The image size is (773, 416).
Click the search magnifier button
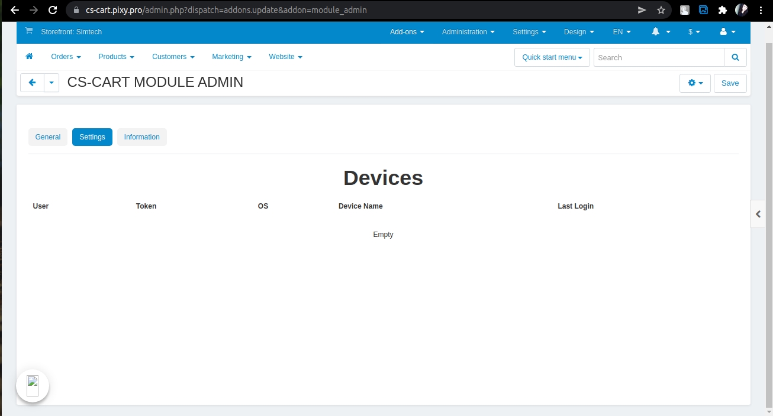735,57
